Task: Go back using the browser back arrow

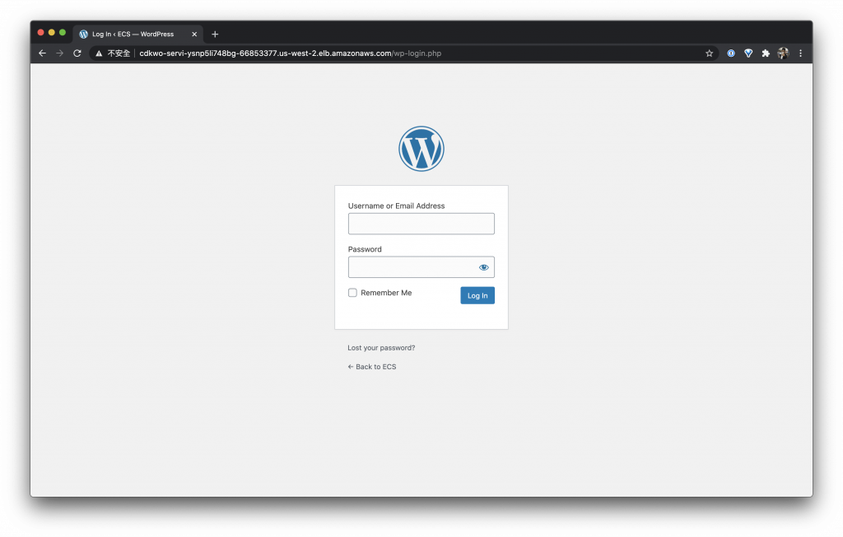Action: point(43,53)
